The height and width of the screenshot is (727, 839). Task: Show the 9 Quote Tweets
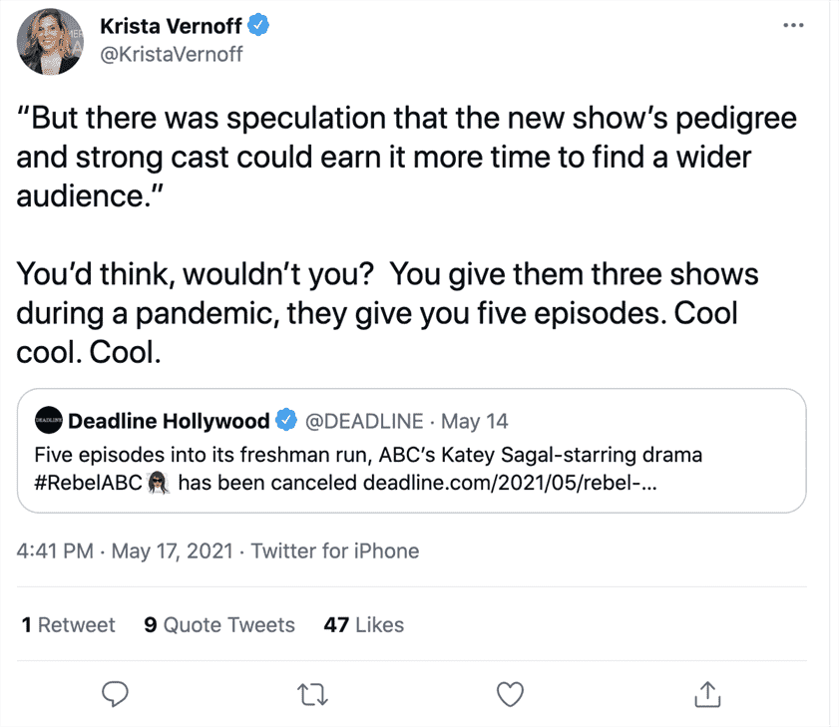point(219,625)
